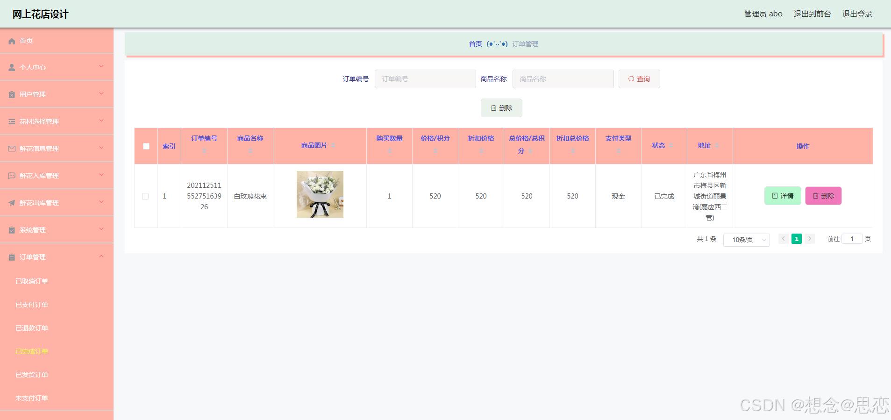
Task: Click 首页 breadcrumb link
Action: 476,44
